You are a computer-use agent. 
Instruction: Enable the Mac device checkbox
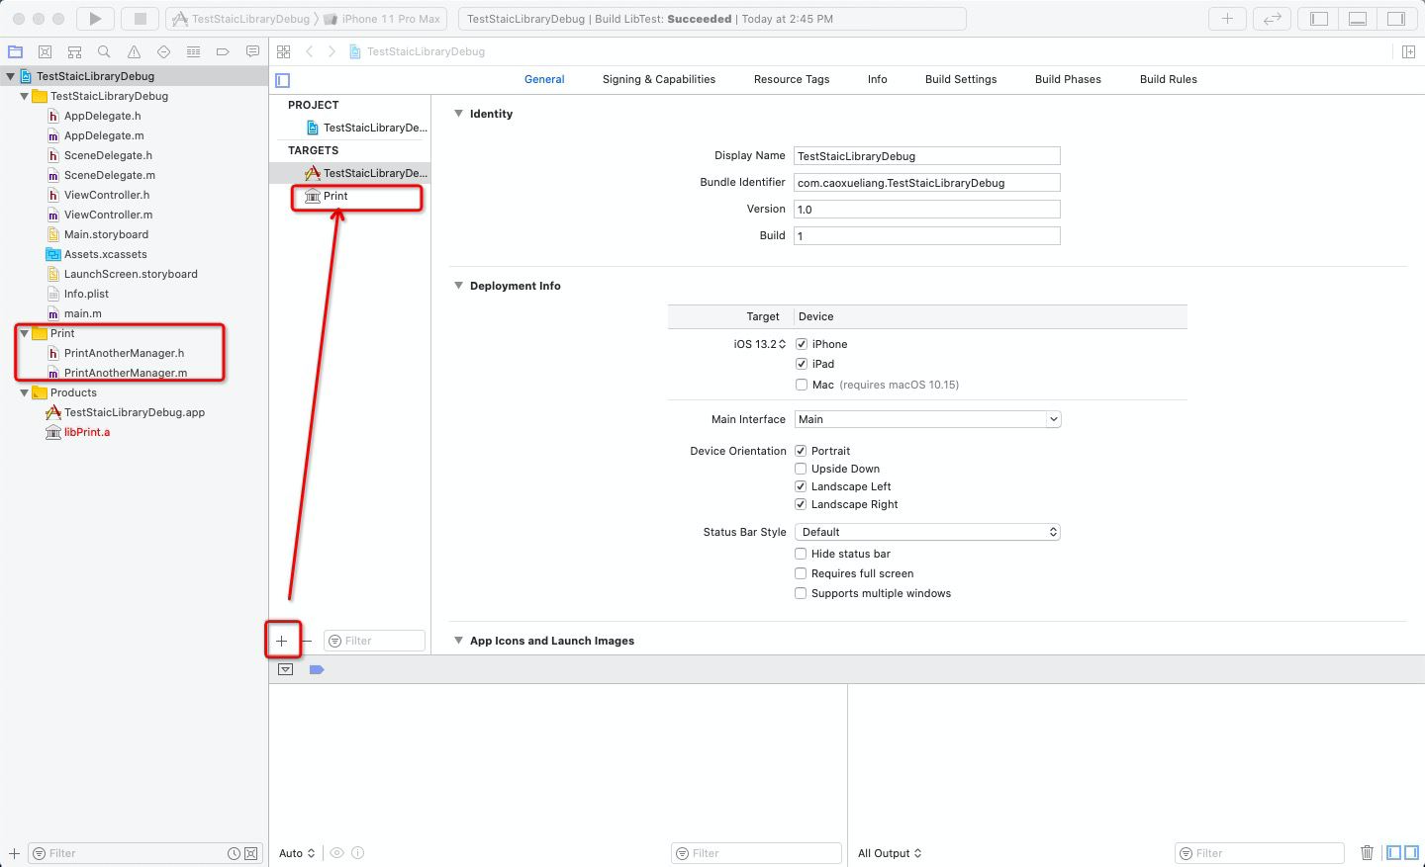[x=802, y=385]
